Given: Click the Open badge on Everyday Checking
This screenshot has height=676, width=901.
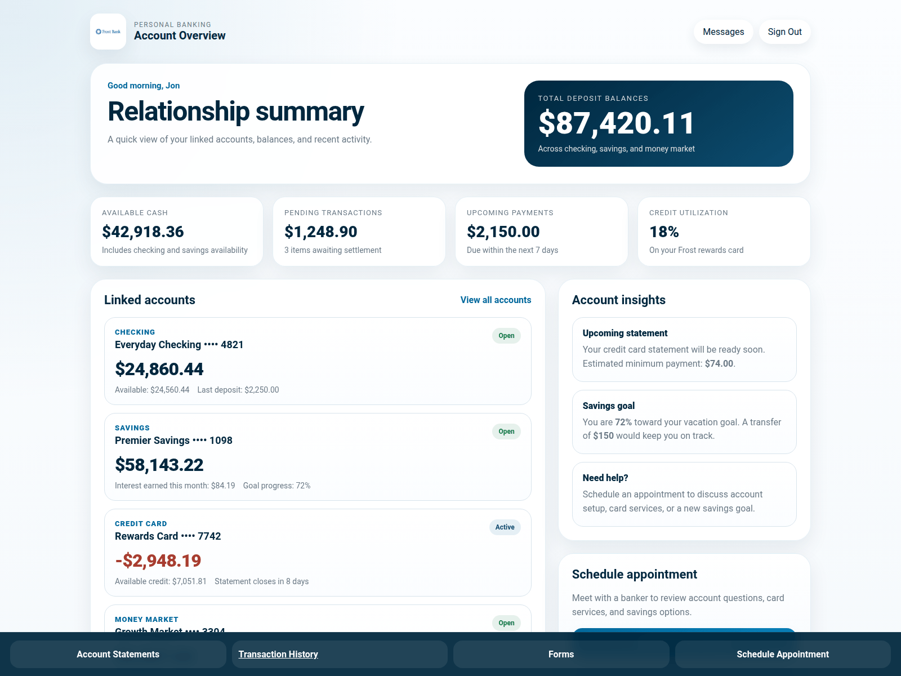Looking at the screenshot, I should pos(506,336).
